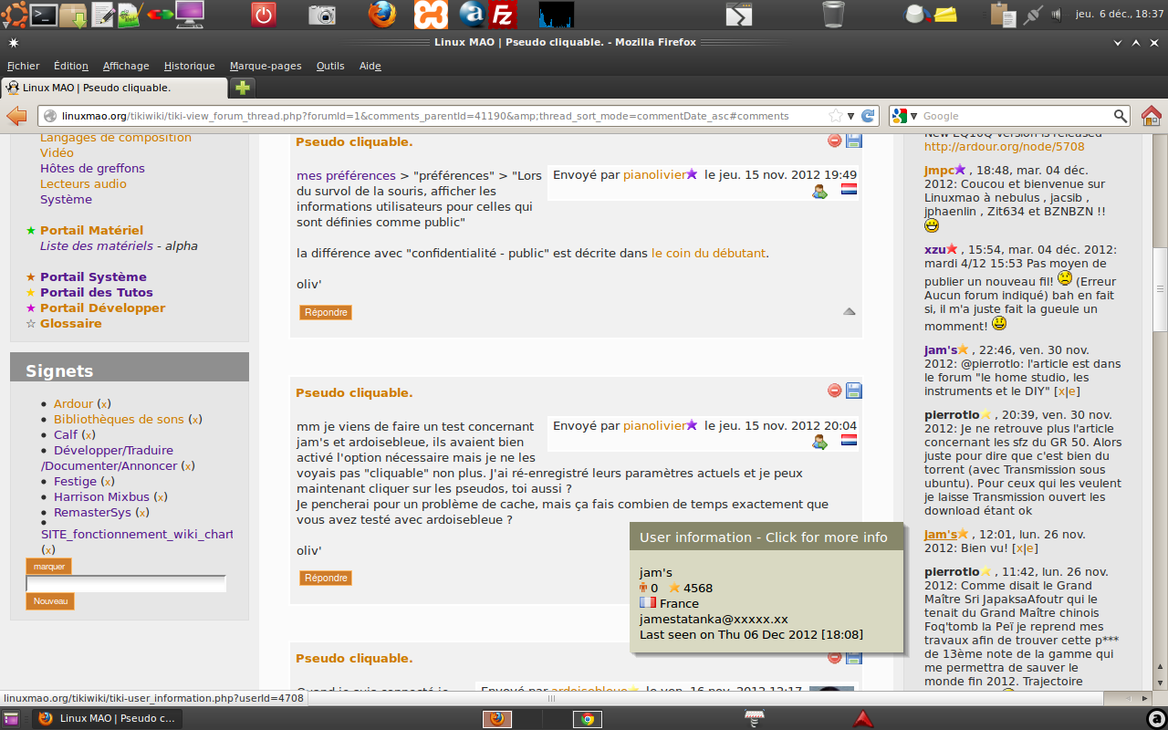1168x730 pixels.
Task: Open the clipboard manager tray icon
Action: point(1003,15)
